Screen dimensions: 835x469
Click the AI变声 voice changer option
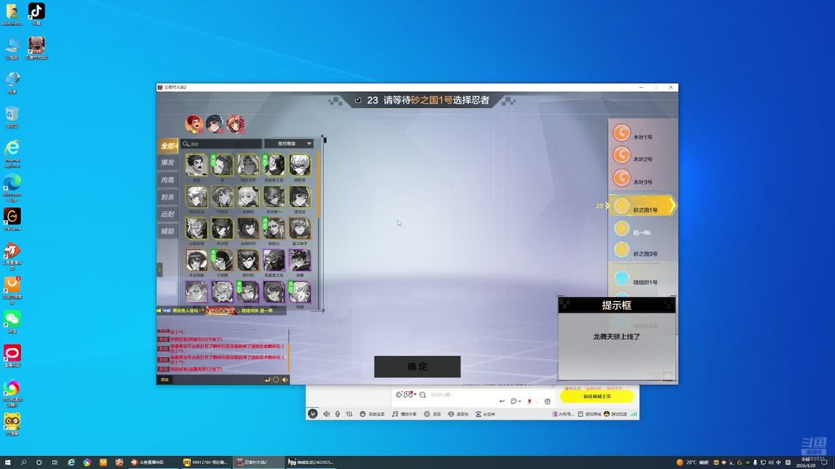click(485, 414)
